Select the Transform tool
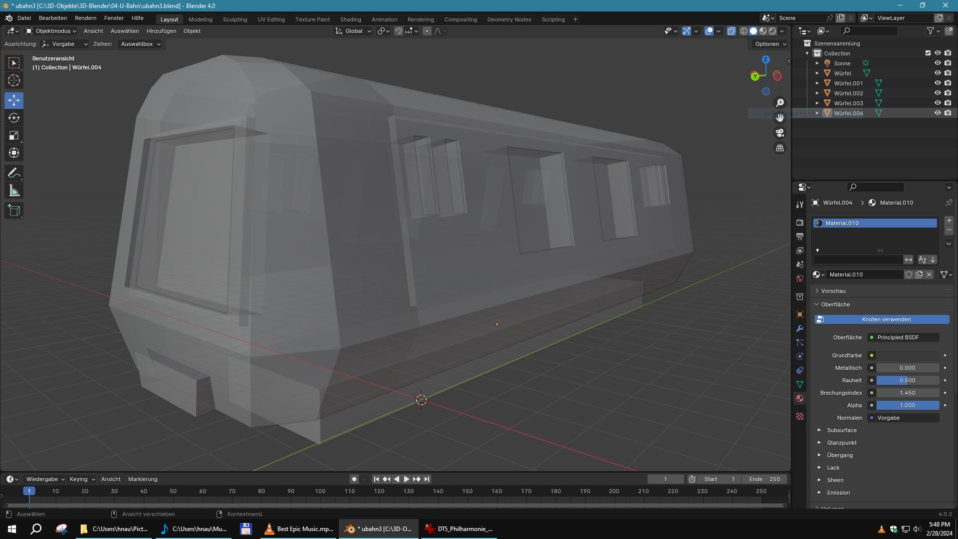The height and width of the screenshot is (539, 958). click(14, 153)
